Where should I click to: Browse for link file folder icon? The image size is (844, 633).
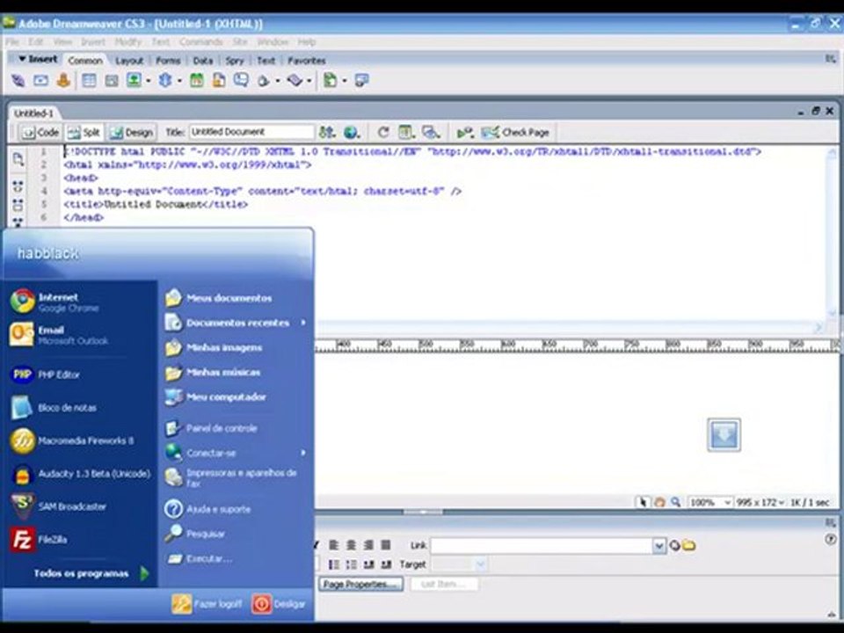coord(689,546)
